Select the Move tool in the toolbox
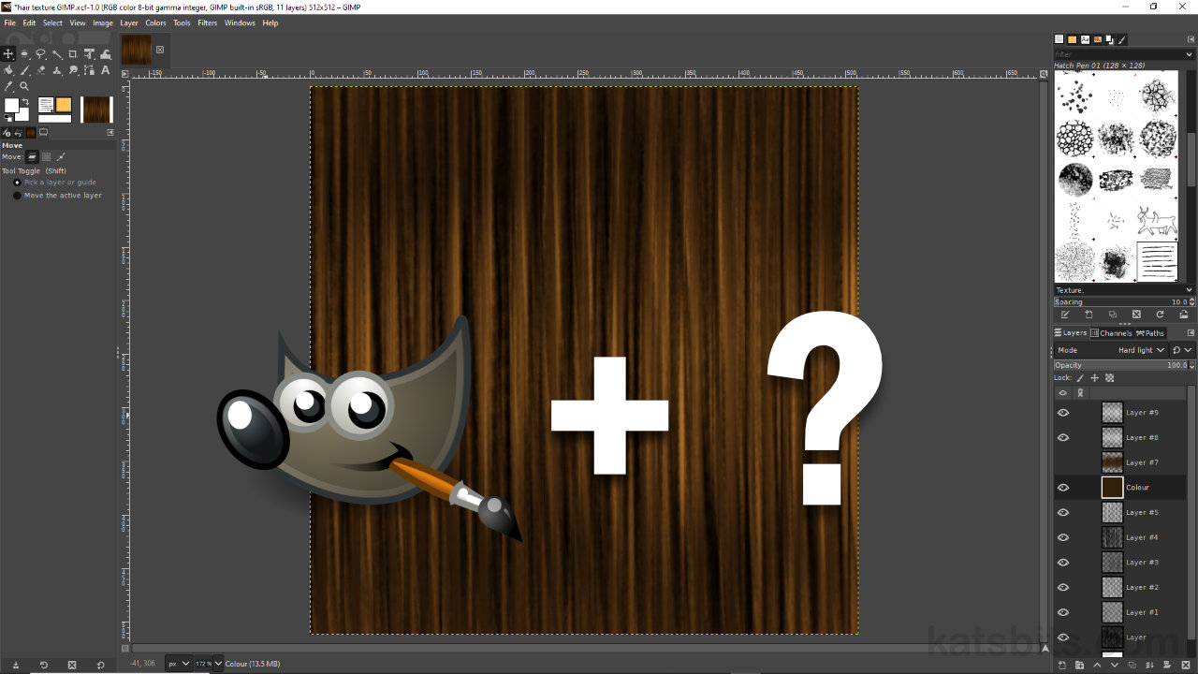1198x674 pixels. [8, 54]
